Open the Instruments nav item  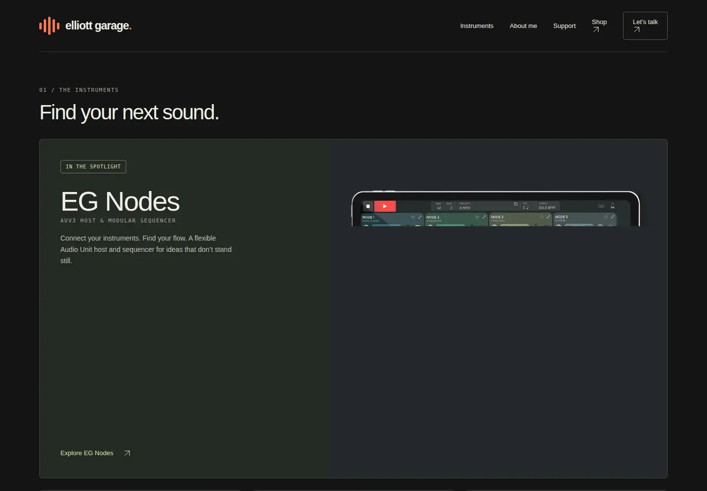pyautogui.click(x=477, y=26)
